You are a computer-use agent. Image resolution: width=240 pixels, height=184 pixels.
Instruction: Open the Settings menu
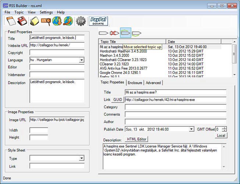pyautogui.click(x=46, y=12)
